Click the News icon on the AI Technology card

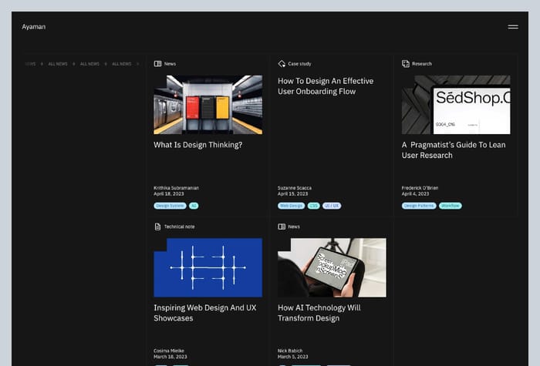(282, 227)
